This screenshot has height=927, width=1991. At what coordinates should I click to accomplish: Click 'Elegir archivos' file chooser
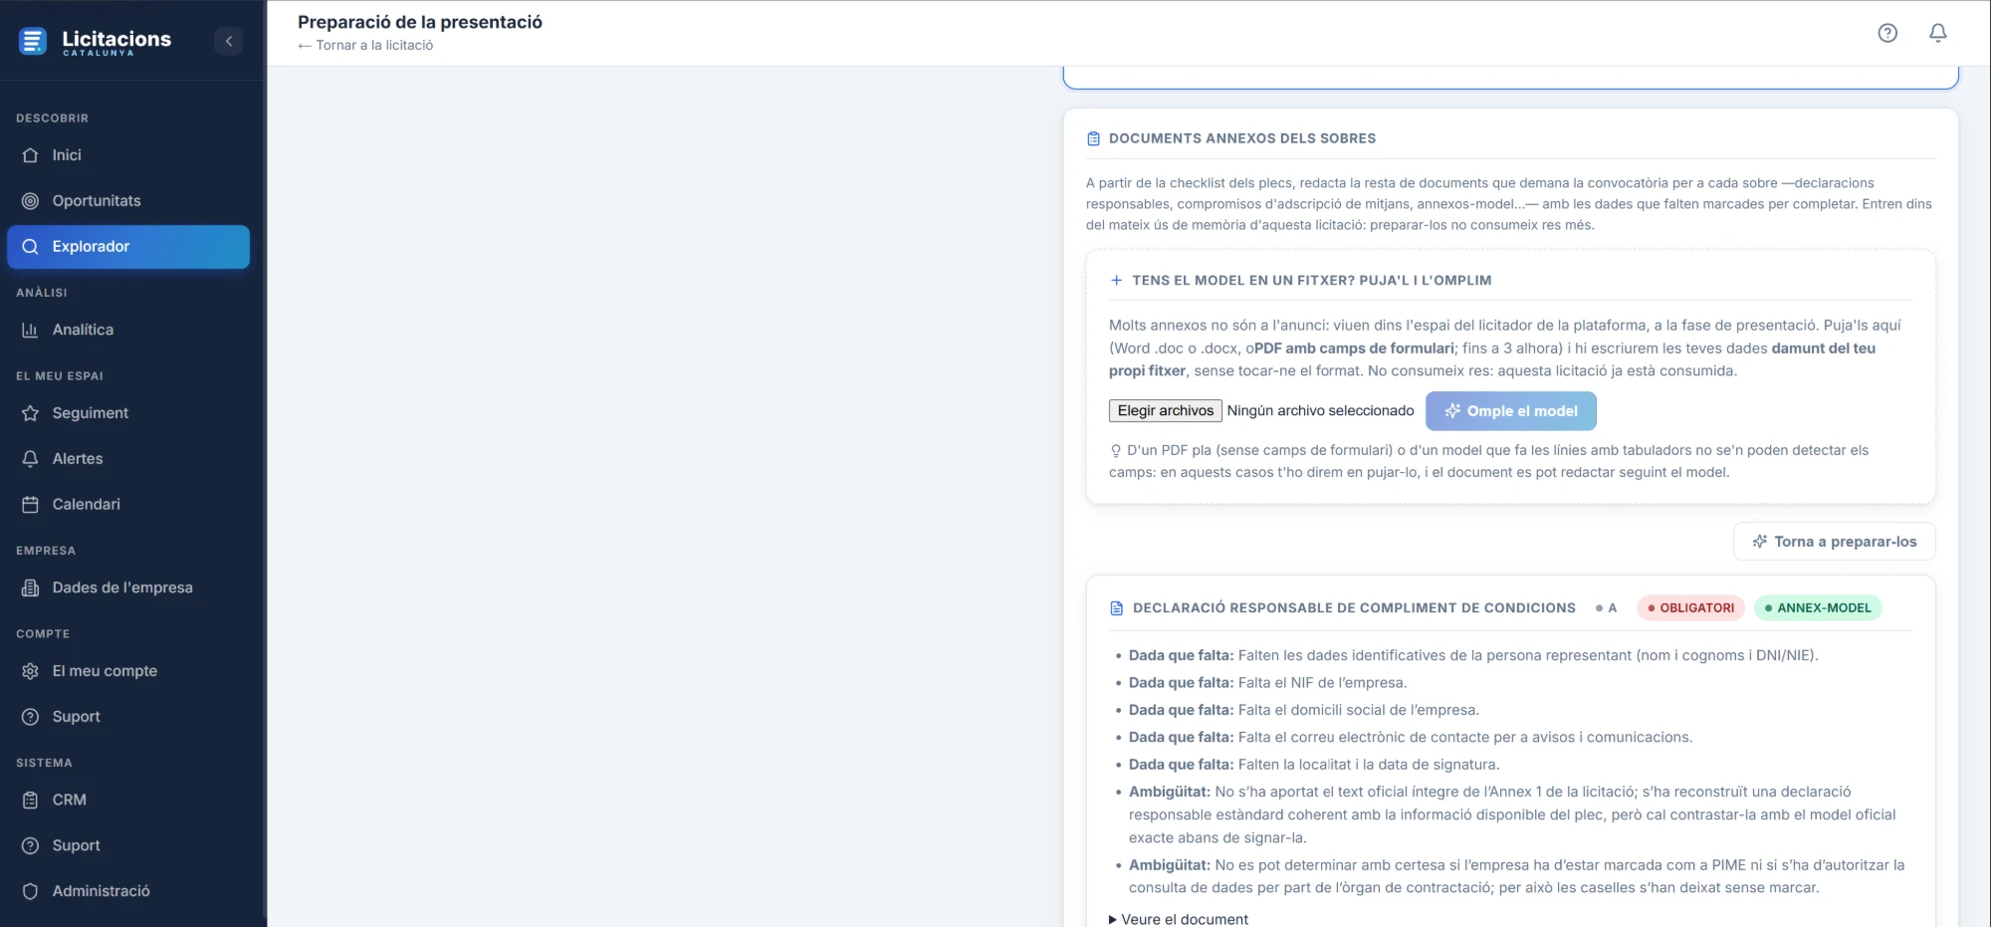pyautogui.click(x=1165, y=411)
